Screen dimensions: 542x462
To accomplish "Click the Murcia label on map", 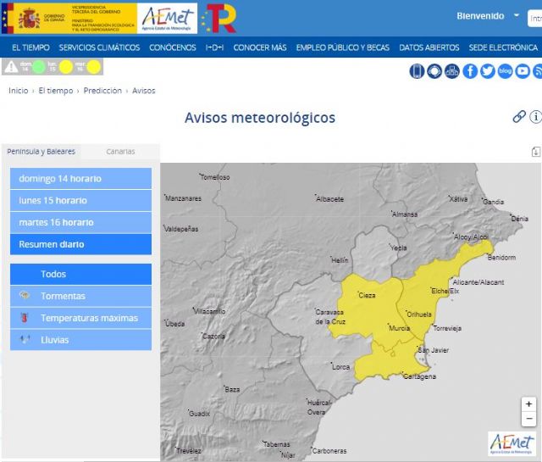I will tap(399, 328).
